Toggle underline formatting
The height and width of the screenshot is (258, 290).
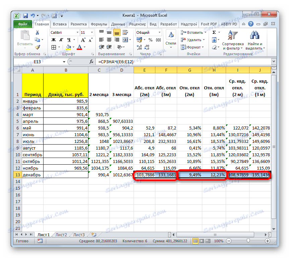[69, 40]
